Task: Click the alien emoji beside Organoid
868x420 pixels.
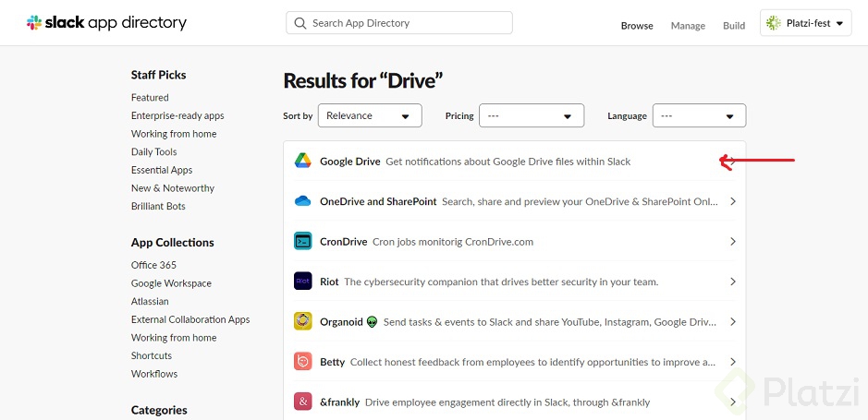Action: coord(372,321)
